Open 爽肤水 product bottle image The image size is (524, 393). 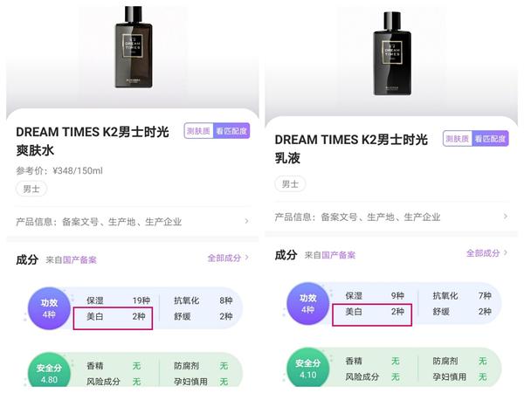[134, 47]
